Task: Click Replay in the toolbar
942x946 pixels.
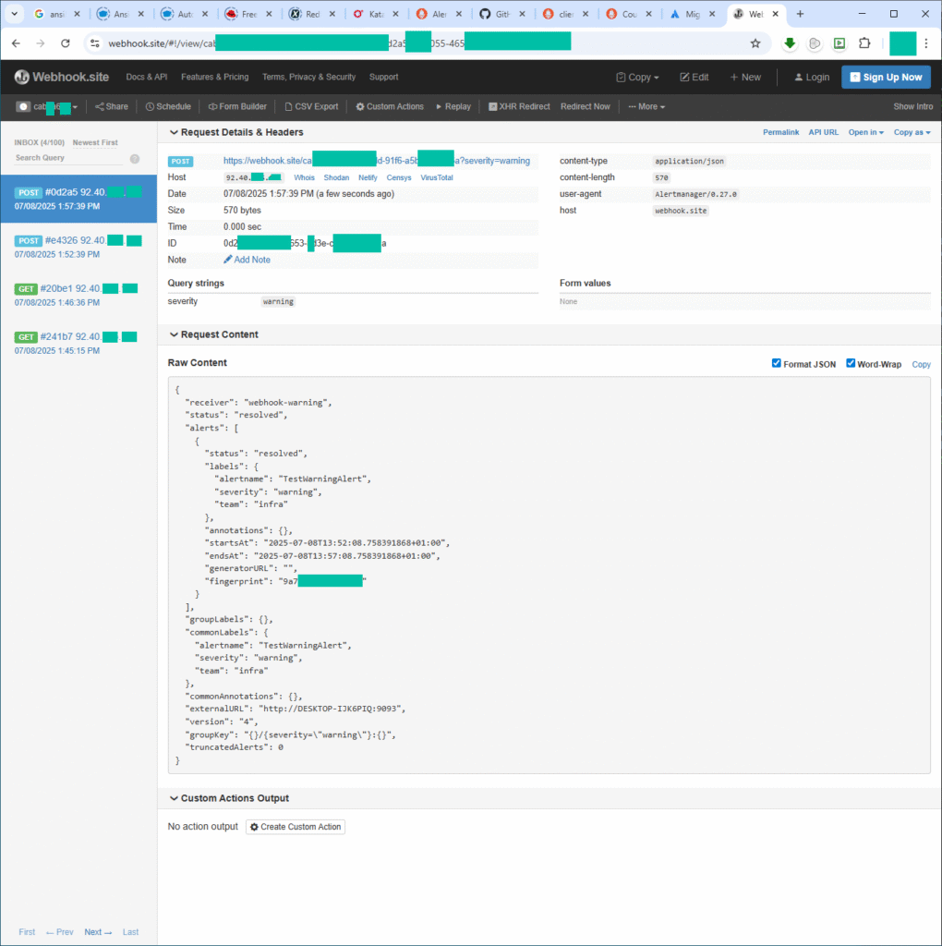Action: [453, 107]
